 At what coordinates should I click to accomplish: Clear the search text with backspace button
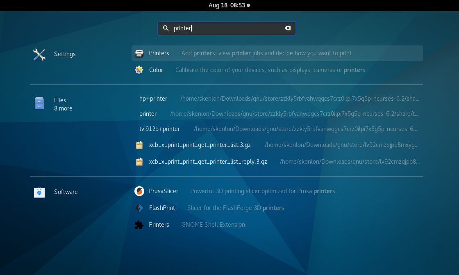(x=288, y=28)
